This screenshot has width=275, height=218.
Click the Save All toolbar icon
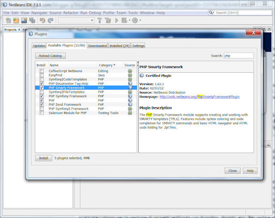(32, 21)
